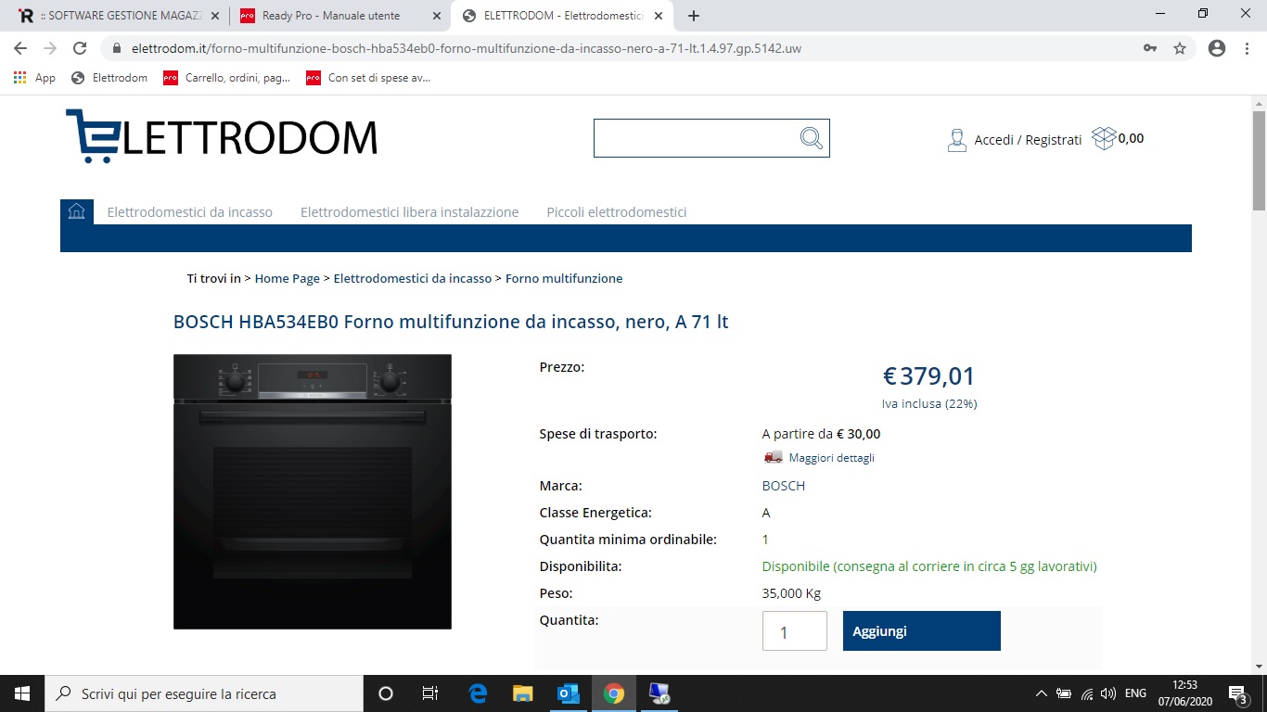Open the shopping cart box icon
This screenshot has height=712, width=1267.
coord(1104,138)
